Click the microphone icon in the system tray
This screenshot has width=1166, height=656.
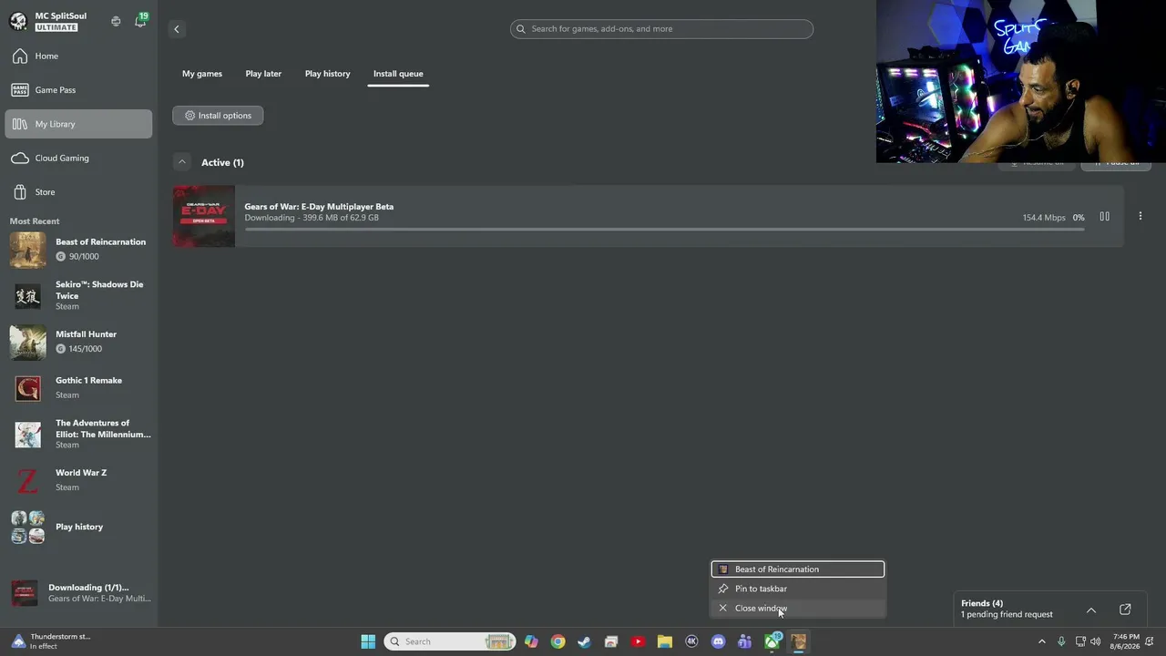(x=1061, y=641)
